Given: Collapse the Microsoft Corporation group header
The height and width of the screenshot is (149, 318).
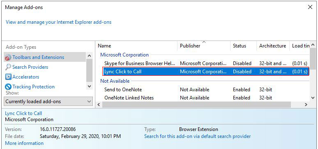Looking at the screenshot, I should pos(124,55).
